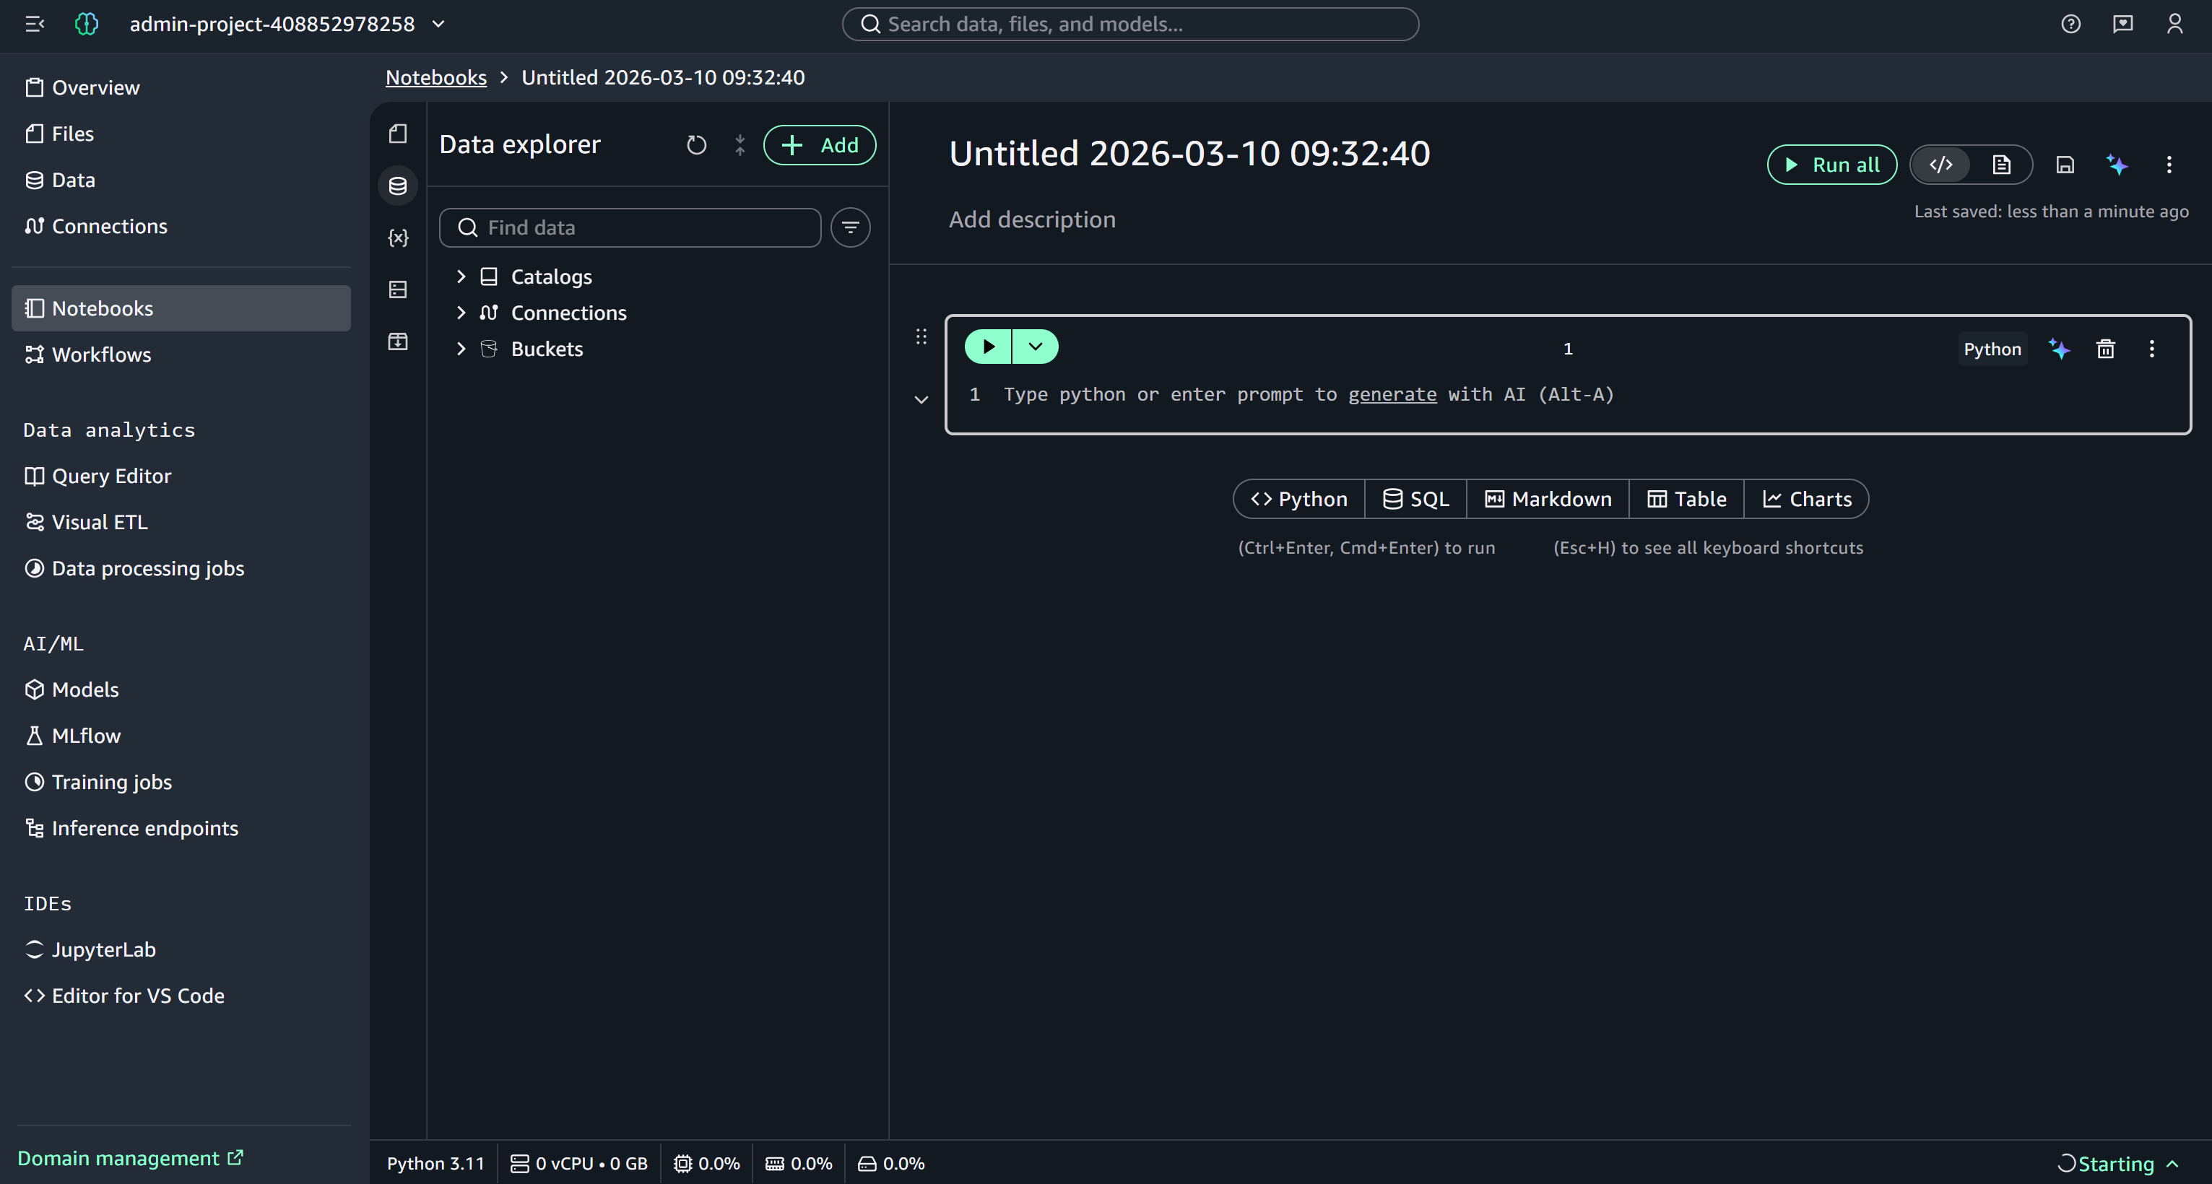Open the user profile icon
Viewport: 2212px width, 1184px height.
point(2175,24)
